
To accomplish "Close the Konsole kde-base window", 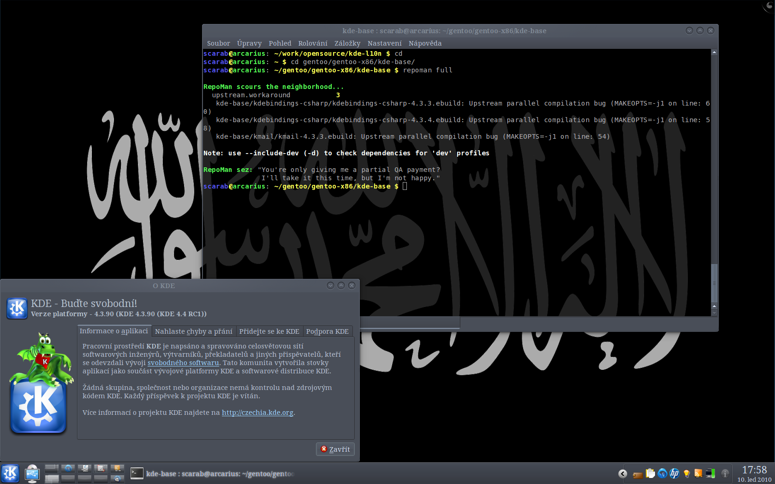I will click(x=710, y=30).
